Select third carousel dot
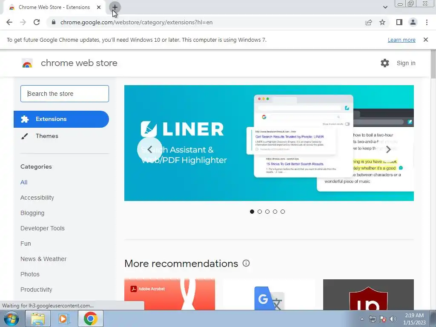Image resolution: width=436 pixels, height=327 pixels. (x=267, y=212)
